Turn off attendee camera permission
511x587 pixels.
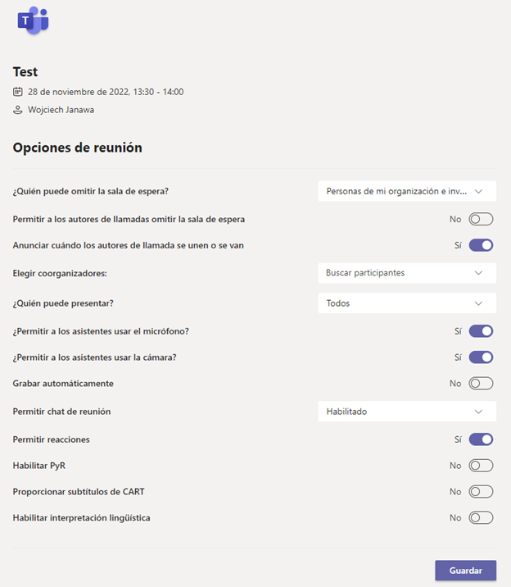coord(481,357)
